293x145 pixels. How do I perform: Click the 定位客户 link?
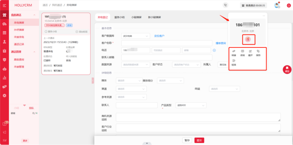(x=159, y=36)
